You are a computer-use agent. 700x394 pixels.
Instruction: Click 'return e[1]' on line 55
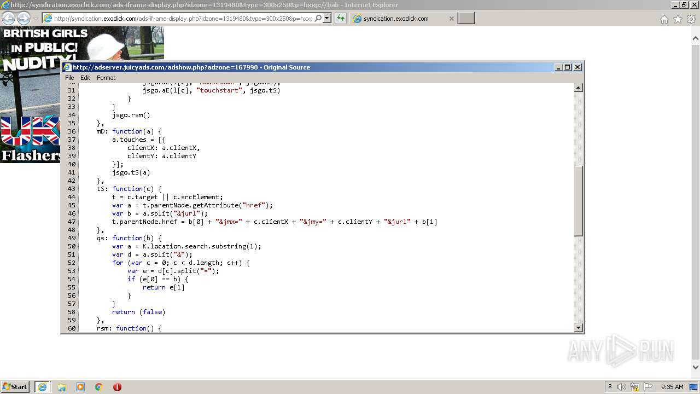tap(164, 287)
